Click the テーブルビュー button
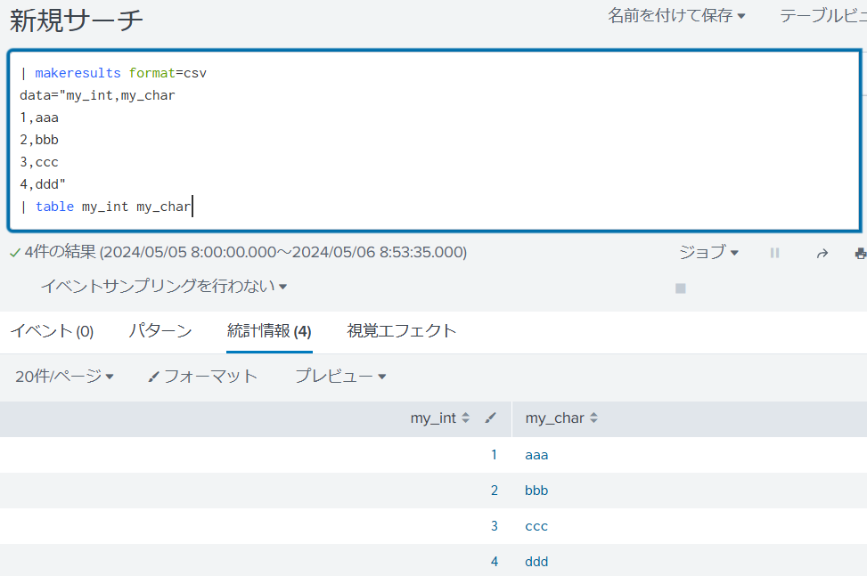This screenshot has width=867, height=576. point(822,16)
